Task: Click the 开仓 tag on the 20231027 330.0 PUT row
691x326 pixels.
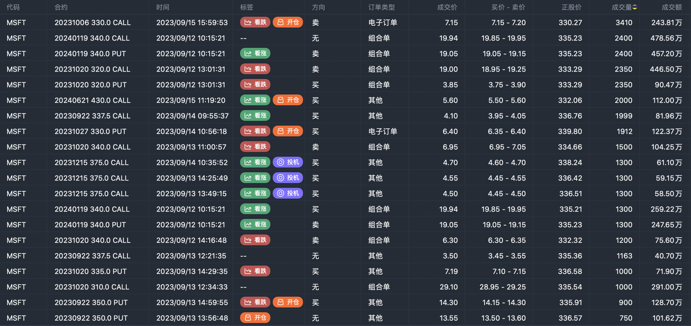Action: click(x=288, y=131)
